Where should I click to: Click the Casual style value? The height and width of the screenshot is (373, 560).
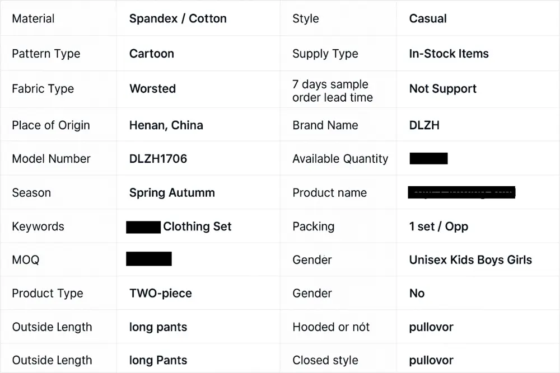(x=428, y=18)
